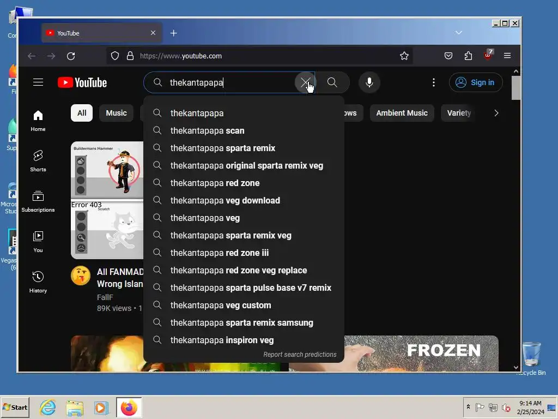Click the page vertical scrollbar thumb
This screenshot has width=558, height=419.
tap(515, 88)
